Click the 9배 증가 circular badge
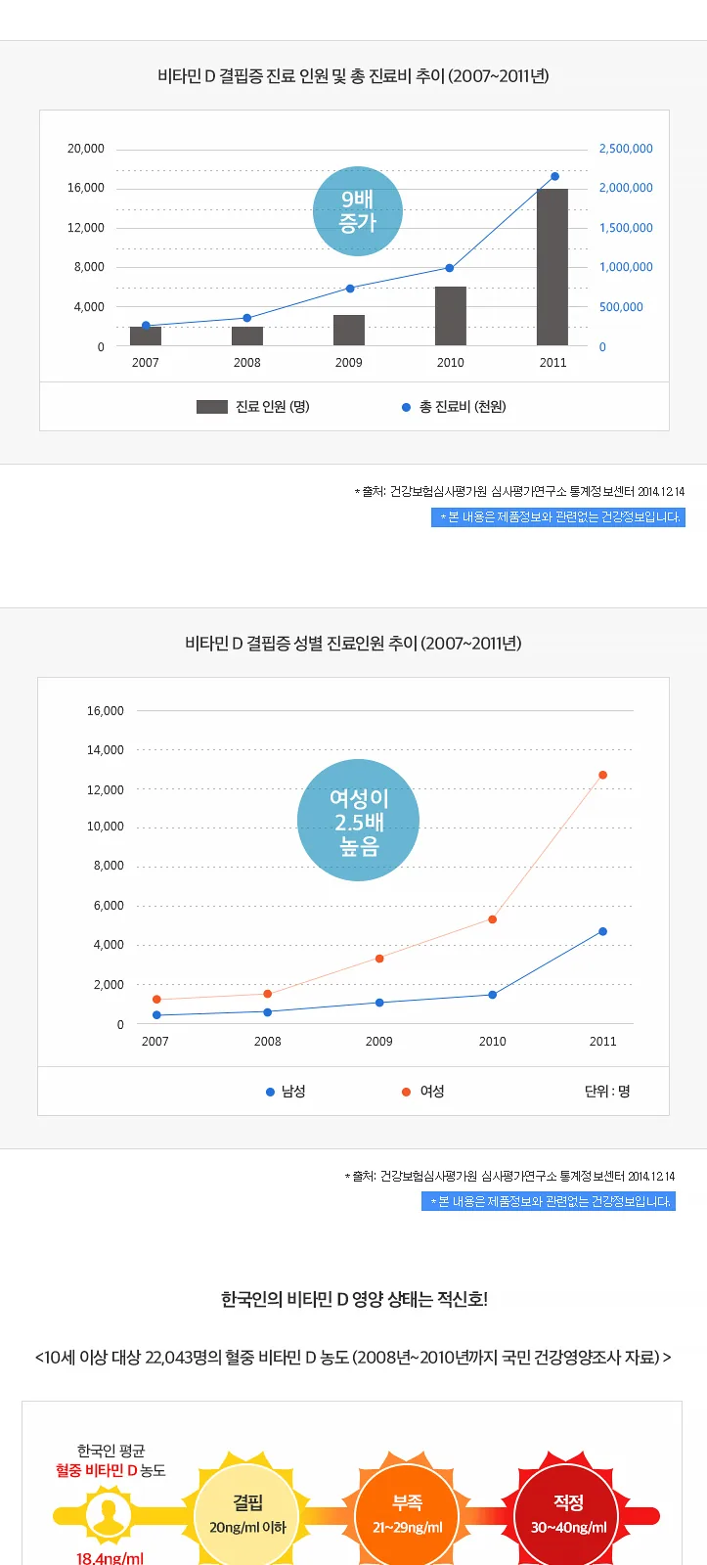The width and height of the screenshot is (707, 1565). (x=358, y=211)
